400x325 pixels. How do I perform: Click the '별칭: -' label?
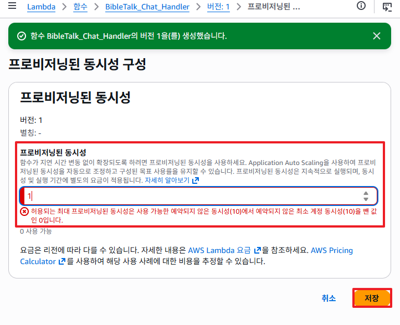coord(30,132)
